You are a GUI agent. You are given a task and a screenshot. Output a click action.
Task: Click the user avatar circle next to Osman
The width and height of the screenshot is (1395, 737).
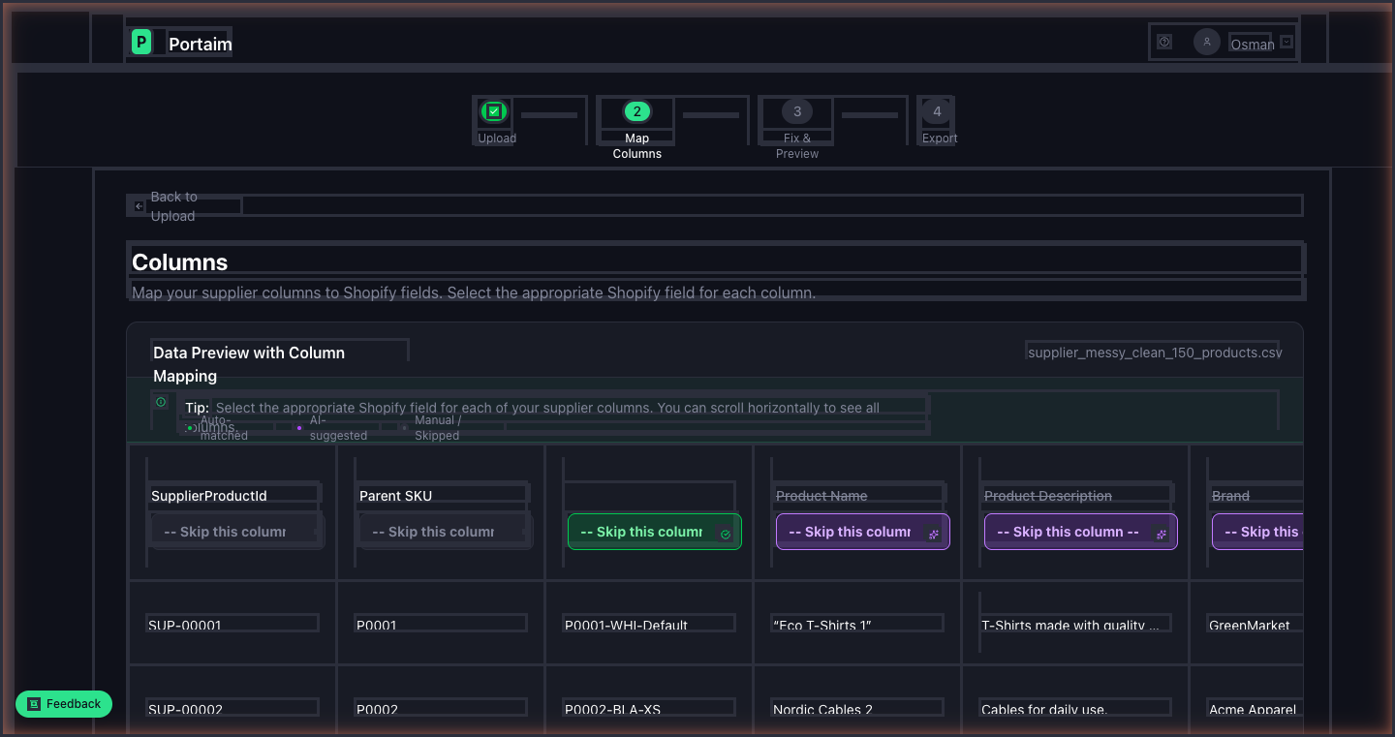click(1206, 41)
